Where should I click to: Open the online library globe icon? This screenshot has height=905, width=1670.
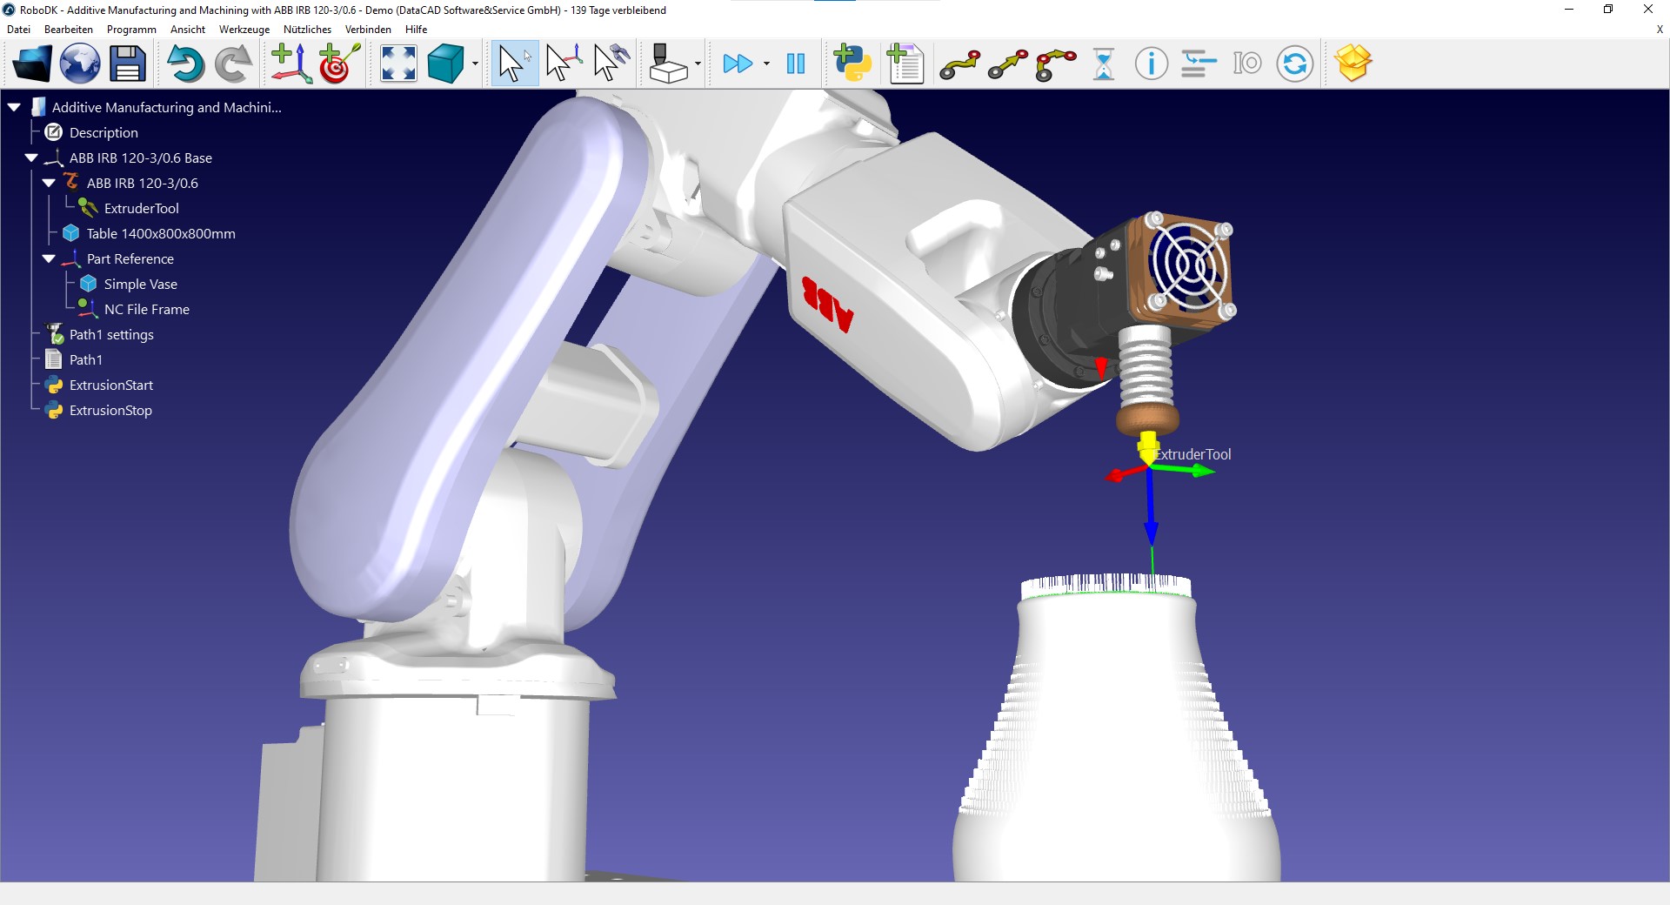click(80, 64)
